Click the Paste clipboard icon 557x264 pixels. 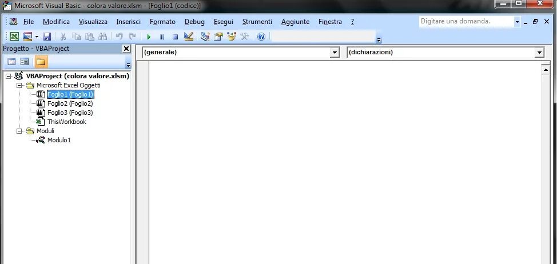[90, 37]
